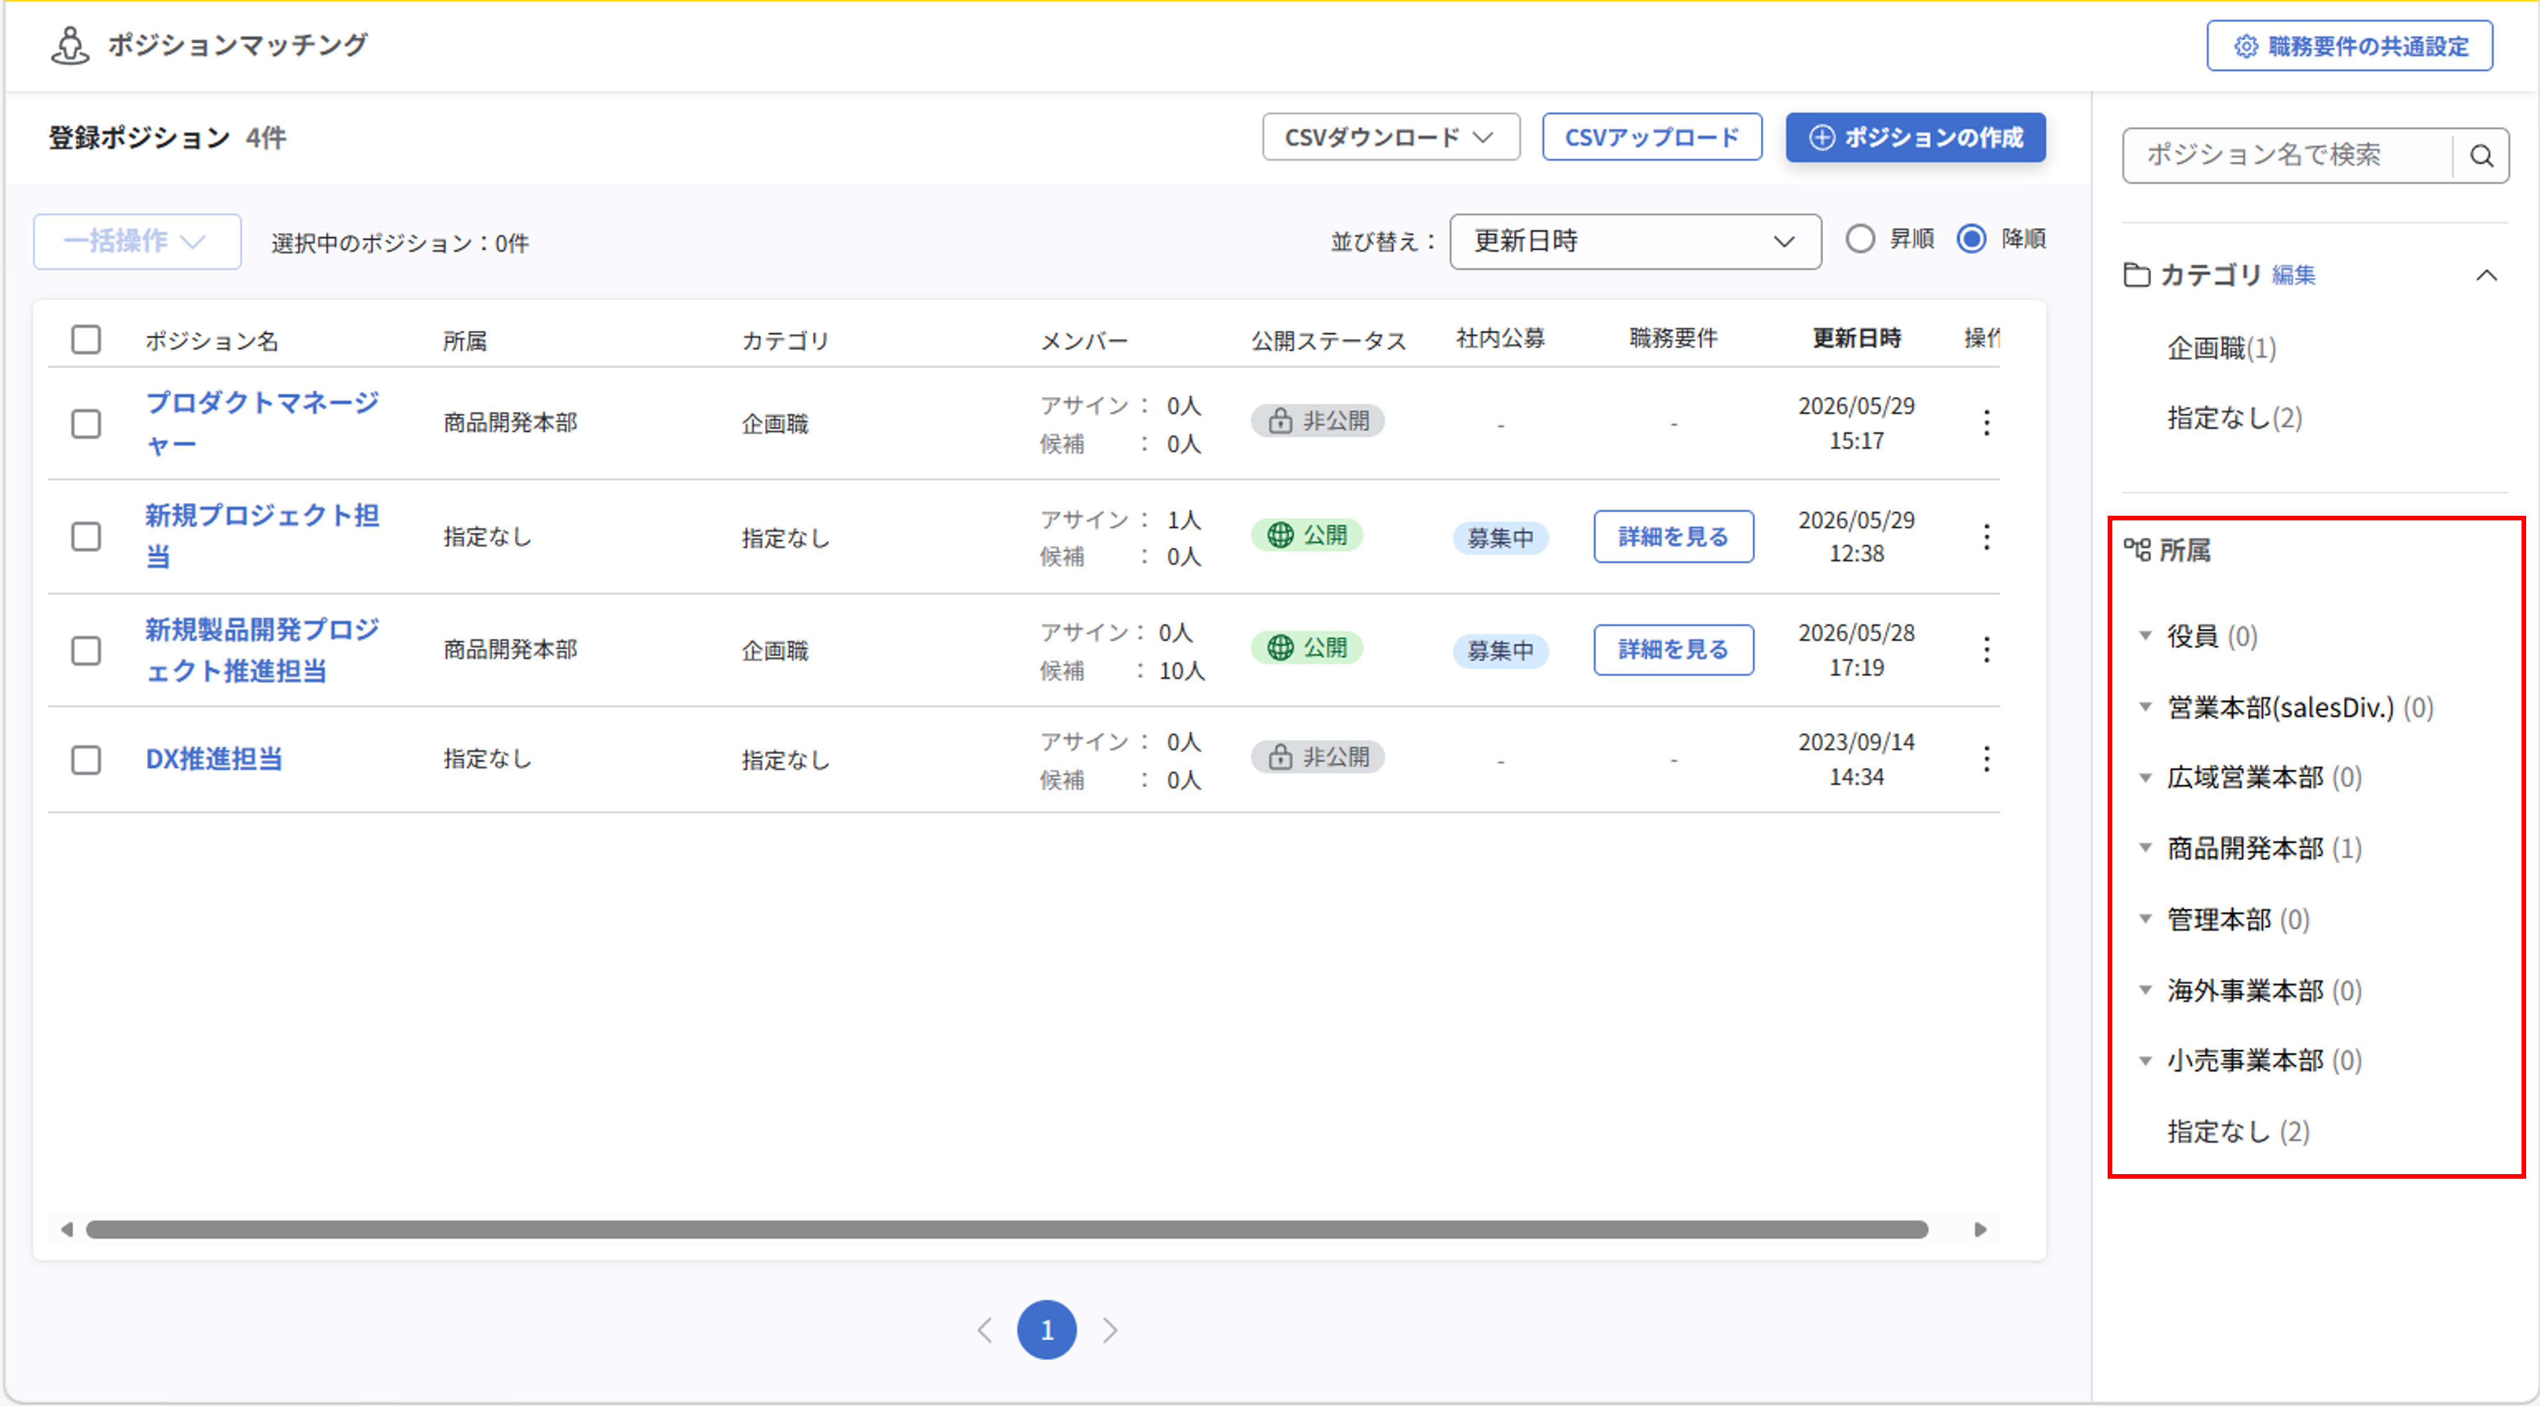The image size is (2540, 1406).
Task: Open kebab menu for 新規プロジェクト担当 row
Action: tap(1986, 537)
